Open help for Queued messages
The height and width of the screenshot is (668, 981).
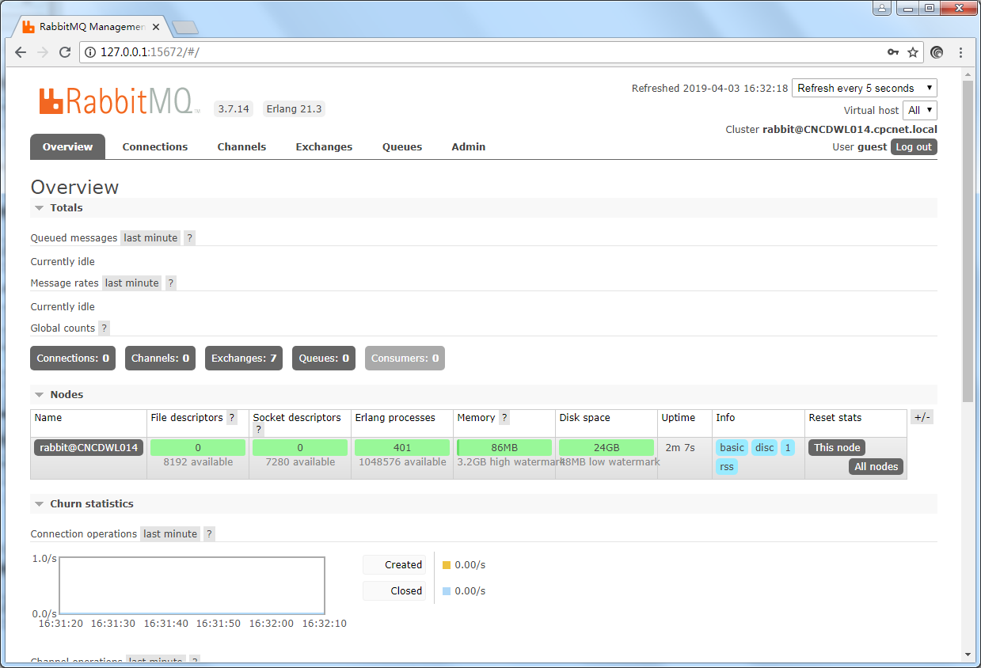click(x=189, y=237)
